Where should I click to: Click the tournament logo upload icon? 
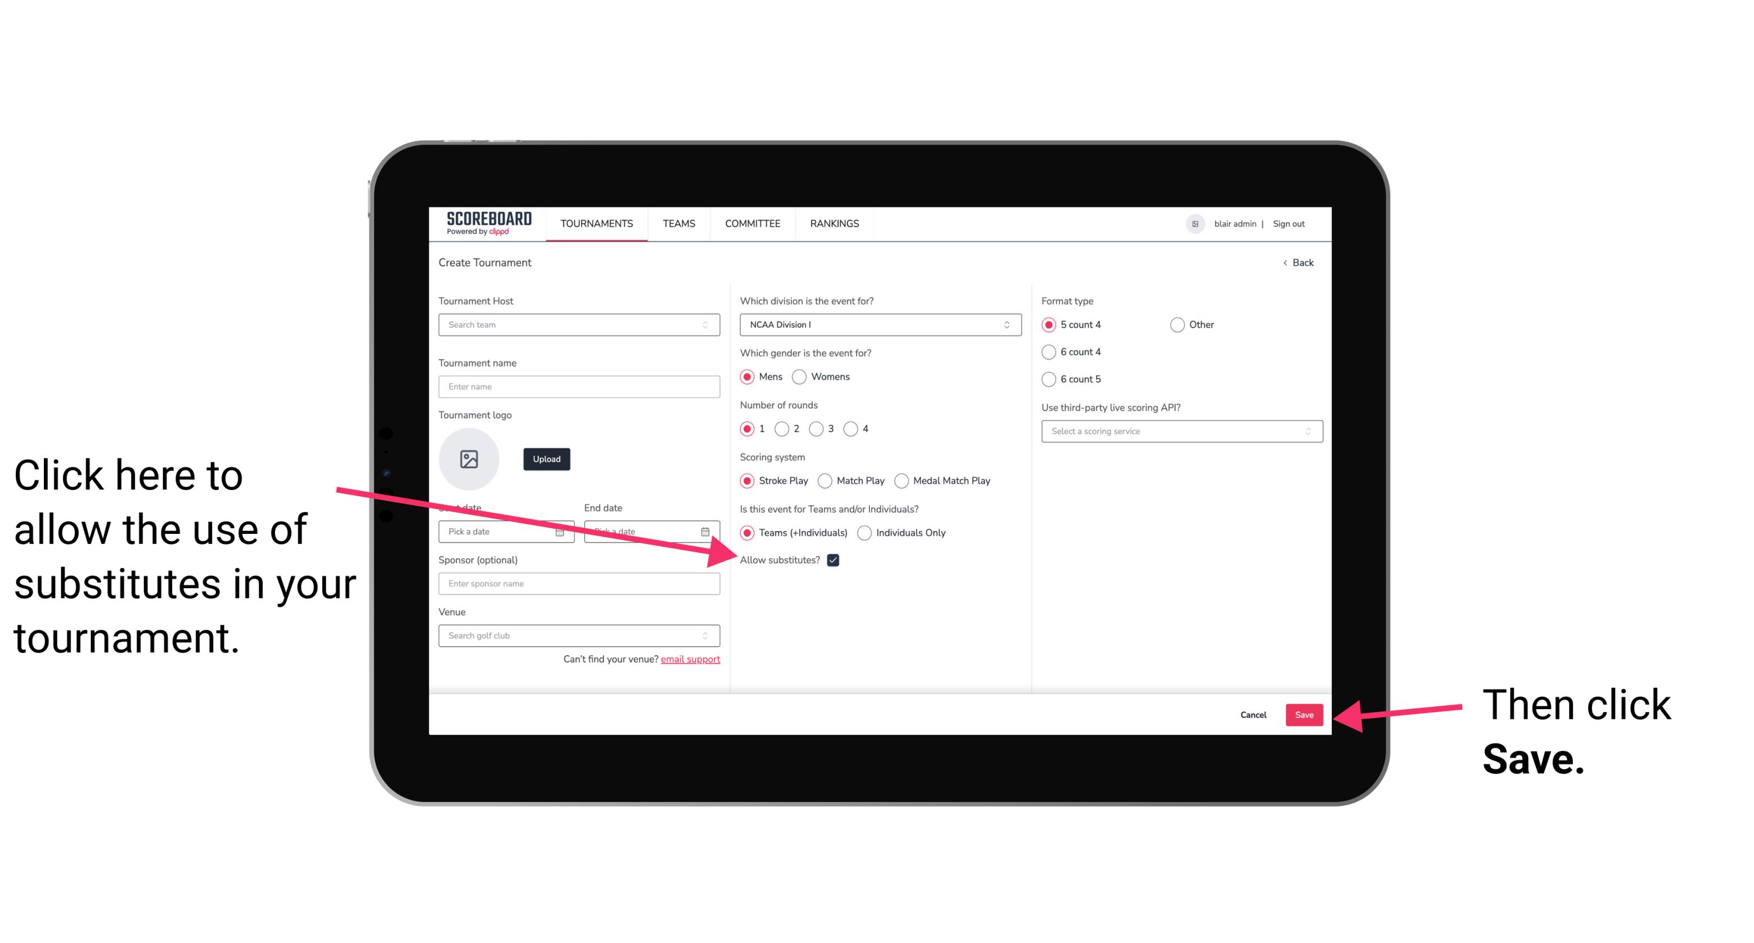(x=469, y=459)
